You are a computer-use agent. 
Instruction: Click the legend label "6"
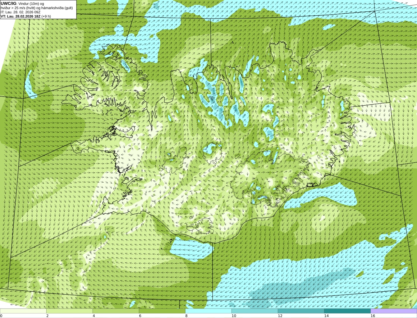click(x=140, y=316)
